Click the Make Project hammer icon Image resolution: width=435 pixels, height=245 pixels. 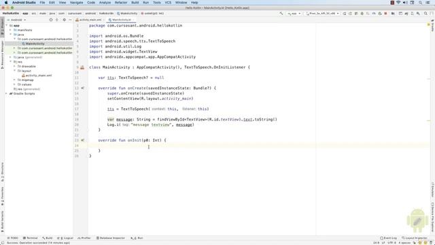click(x=281, y=14)
